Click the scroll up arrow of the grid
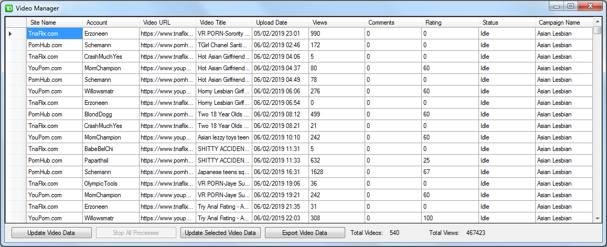Screen dimensions: 607x247 tap(597, 22)
